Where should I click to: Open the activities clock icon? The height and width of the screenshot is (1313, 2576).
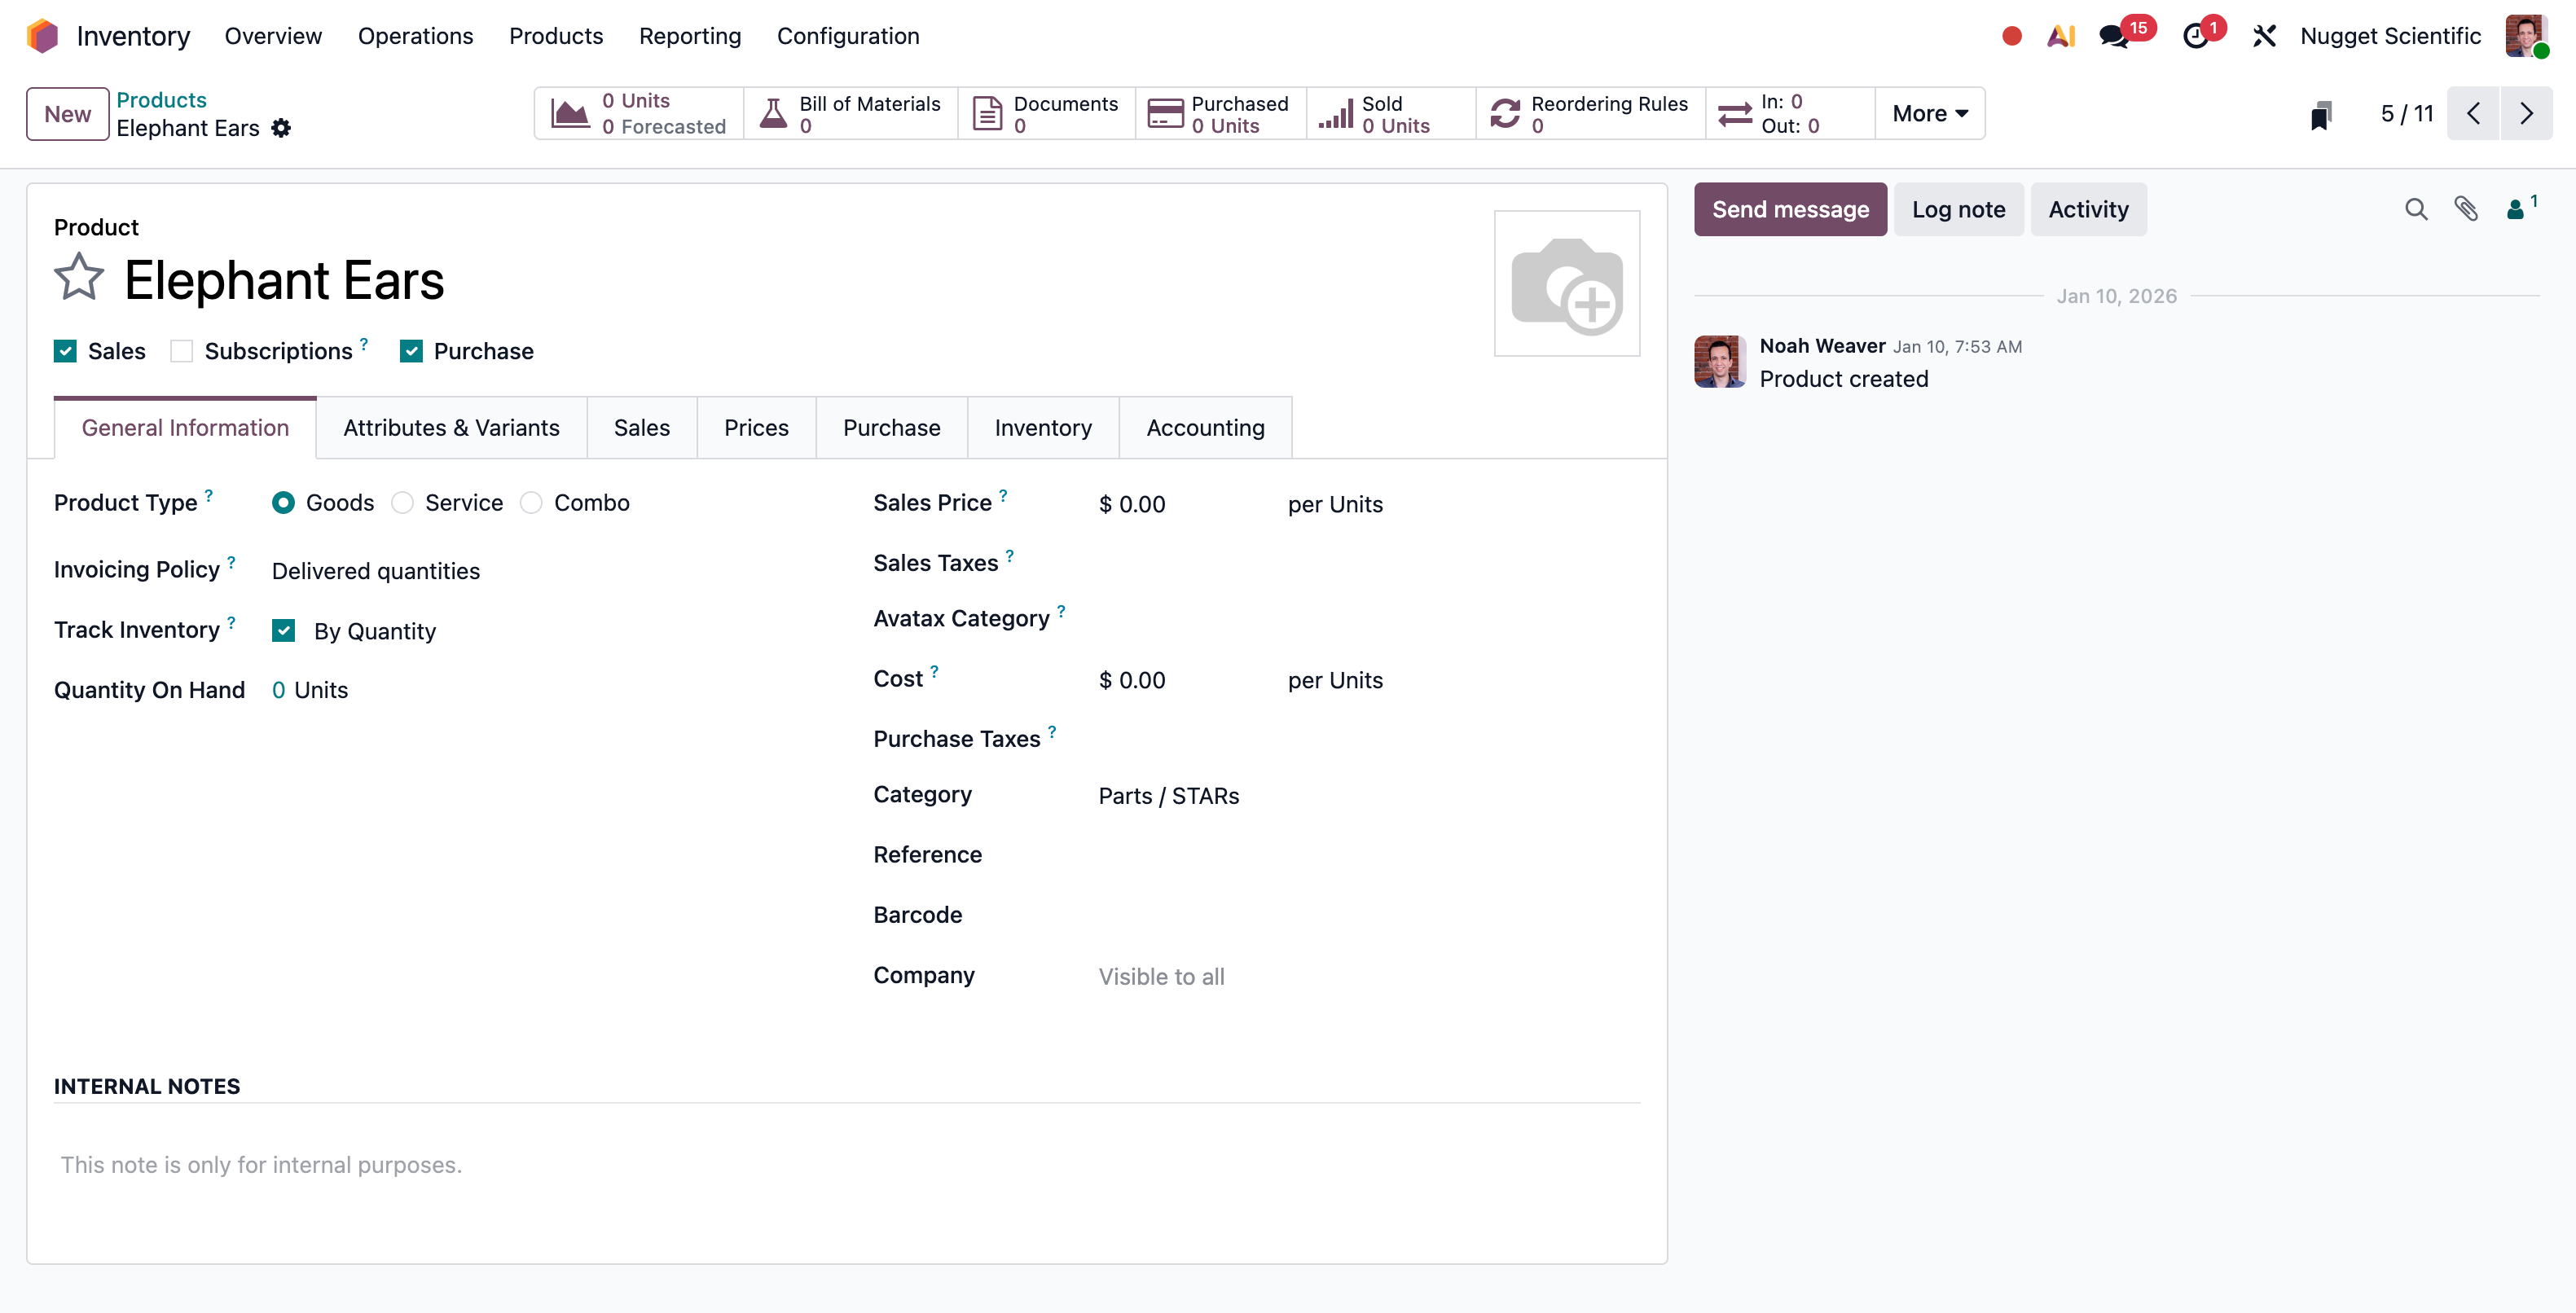click(x=2194, y=37)
